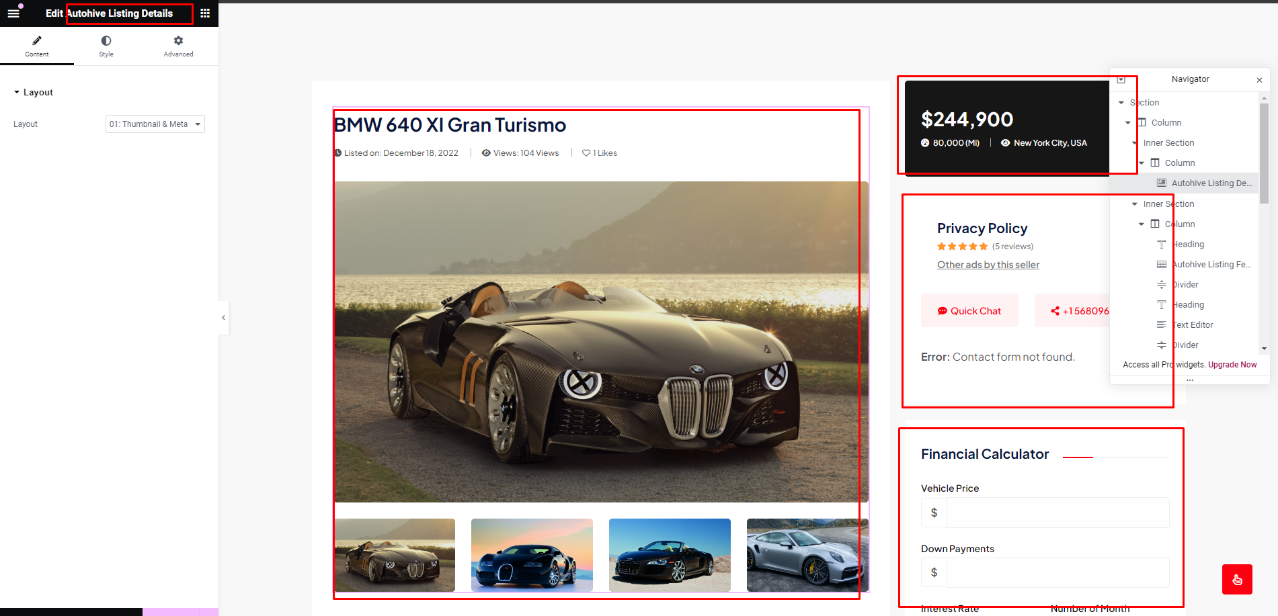Click the phone number share button
The image size is (1278, 616).
(1072, 310)
